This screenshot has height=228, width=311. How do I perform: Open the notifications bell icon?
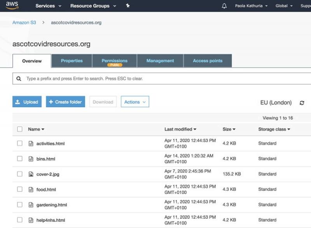pos(224,6)
